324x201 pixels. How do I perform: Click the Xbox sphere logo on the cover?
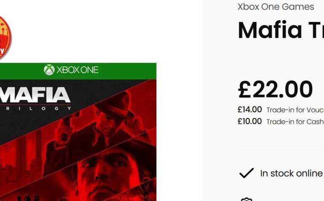tap(49, 70)
